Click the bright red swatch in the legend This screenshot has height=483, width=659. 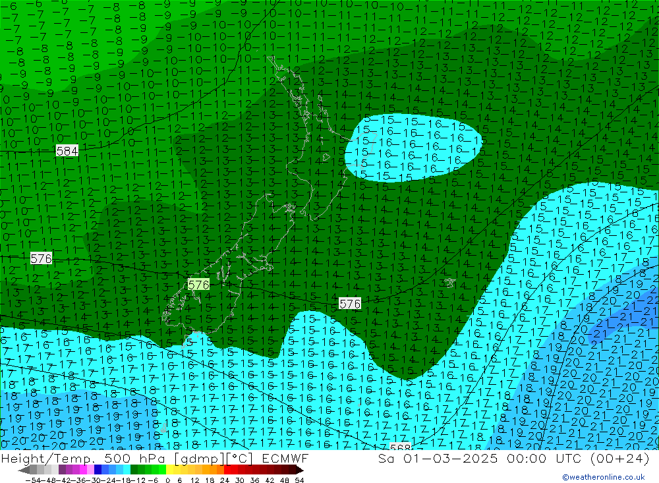point(227,470)
